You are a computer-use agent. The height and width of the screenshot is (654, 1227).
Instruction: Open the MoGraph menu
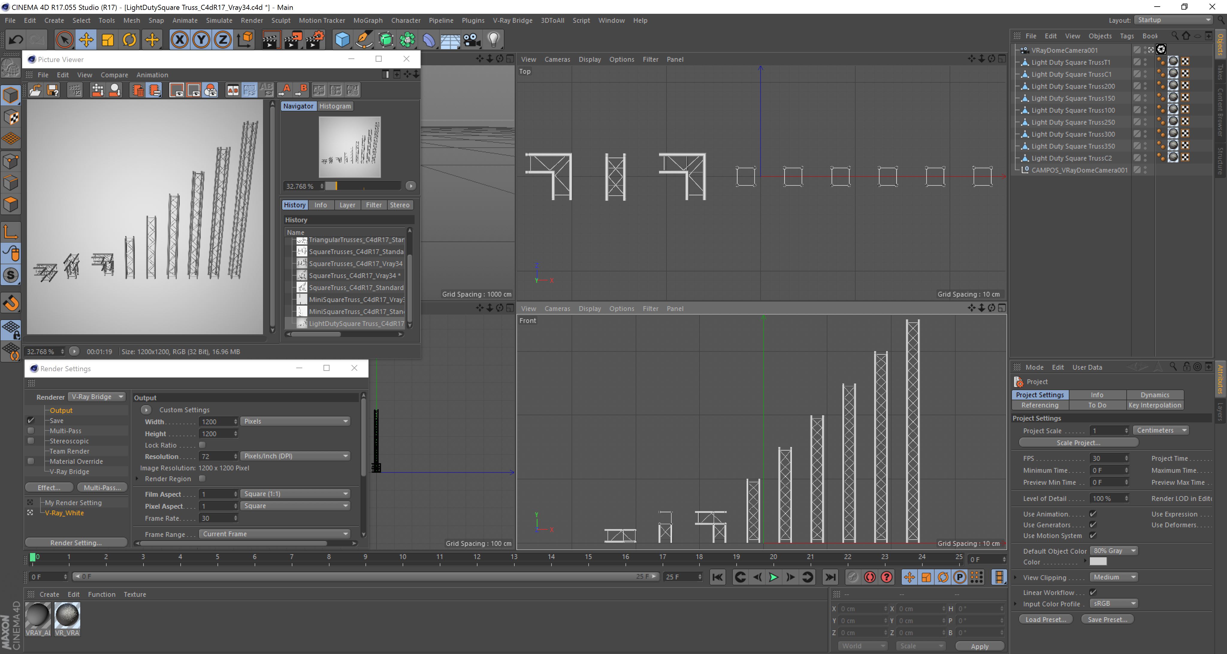pyautogui.click(x=368, y=20)
